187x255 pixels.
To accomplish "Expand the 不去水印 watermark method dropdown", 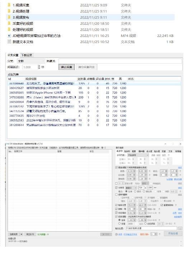I will (138, 155).
